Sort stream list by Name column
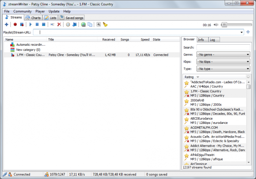256x179 pixels. pyautogui.click(x=25, y=40)
